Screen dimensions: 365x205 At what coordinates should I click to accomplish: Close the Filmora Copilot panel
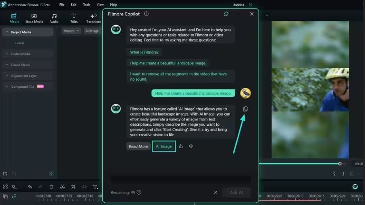(251, 14)
